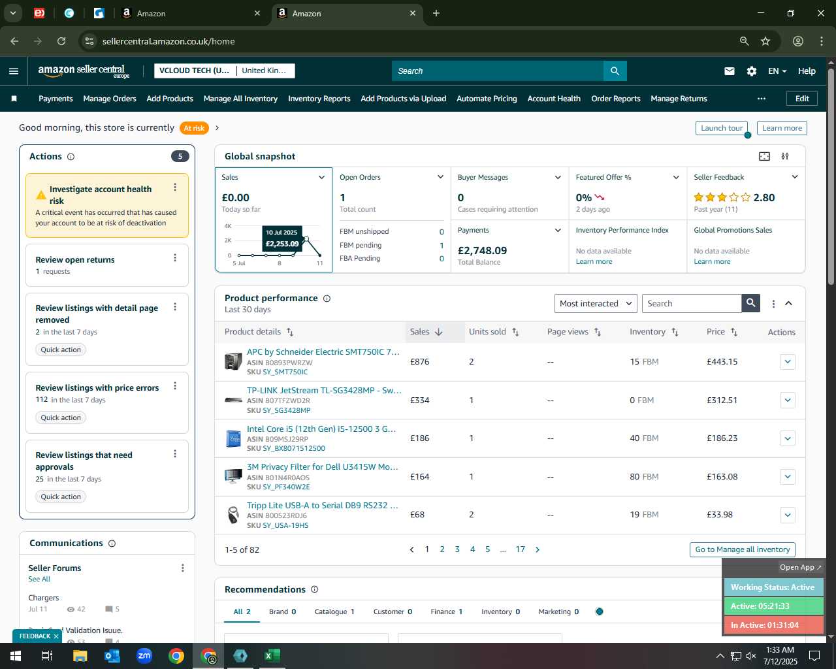Image resolution: width=836 pixels, height=669 pixels.
Task: Open actions dropdown for APC SMT750IC row
Action: 788,361
